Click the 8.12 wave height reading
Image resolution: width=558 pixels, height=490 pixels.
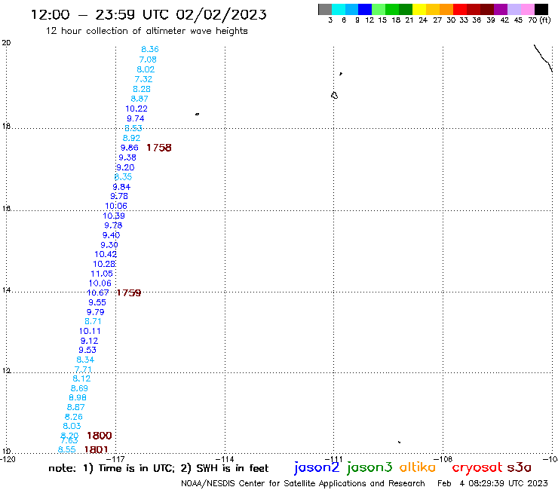click(x=81, y=378)
